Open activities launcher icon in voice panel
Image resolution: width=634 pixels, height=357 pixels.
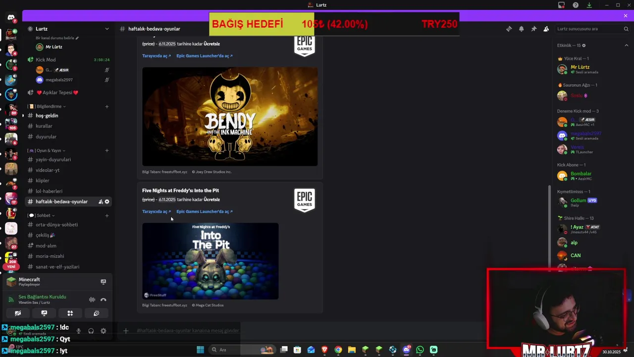click(70, 313)
